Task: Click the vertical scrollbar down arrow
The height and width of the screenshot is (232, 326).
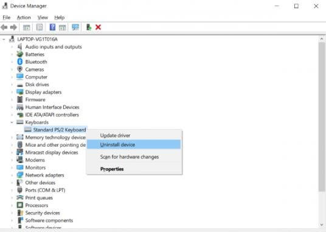Action: [322, 225]
